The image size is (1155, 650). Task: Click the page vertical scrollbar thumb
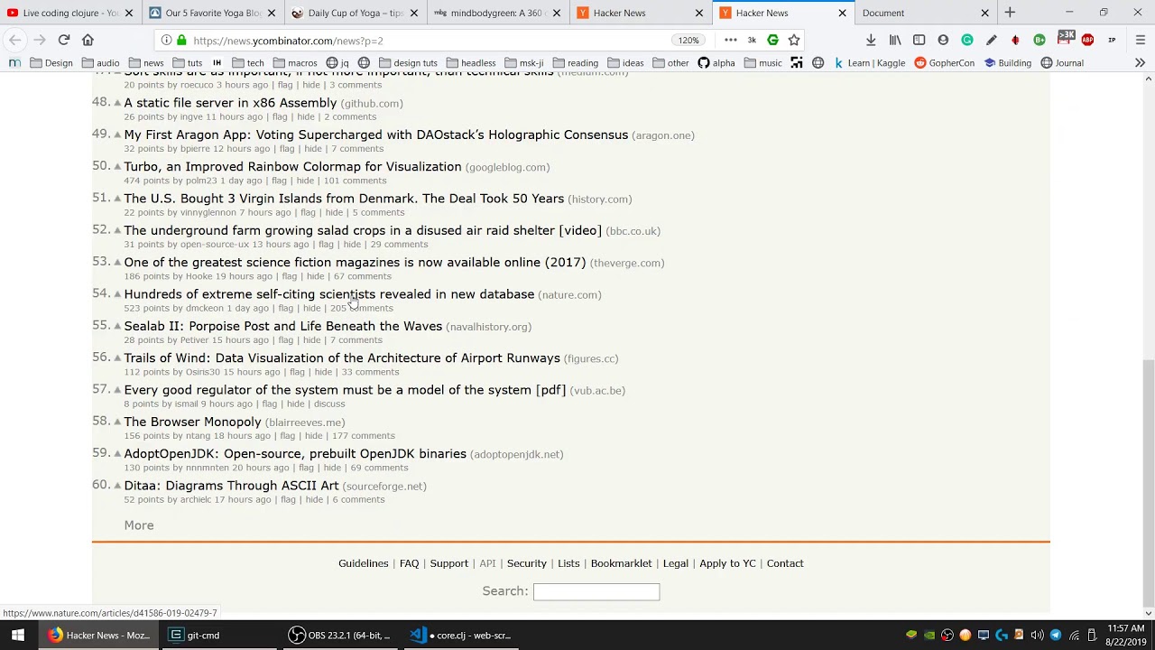pos(1149,483)
